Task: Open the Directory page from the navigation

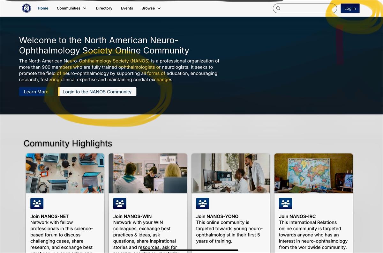Action: 104,8
